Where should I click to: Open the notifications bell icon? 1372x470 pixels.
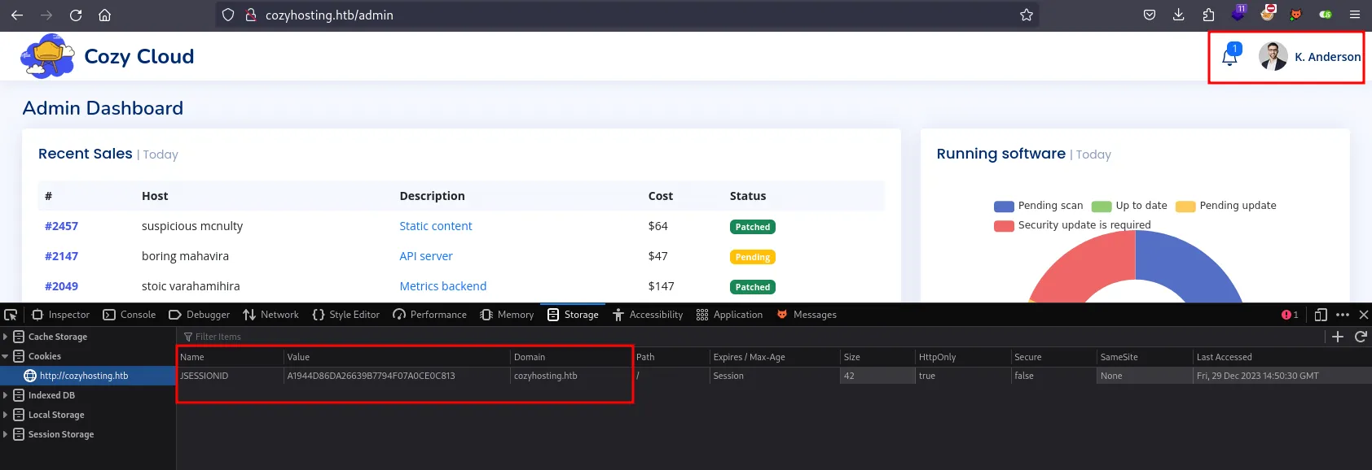1229,57
